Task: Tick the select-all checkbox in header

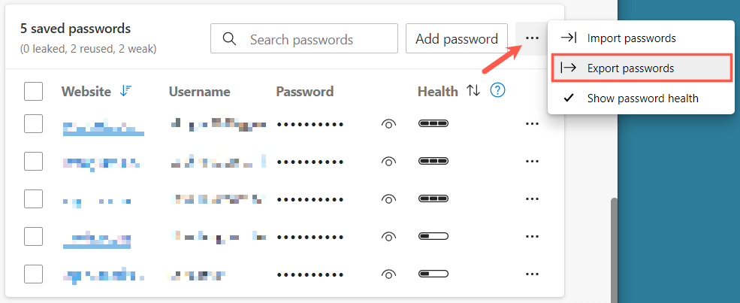Action: click(33, 92)
